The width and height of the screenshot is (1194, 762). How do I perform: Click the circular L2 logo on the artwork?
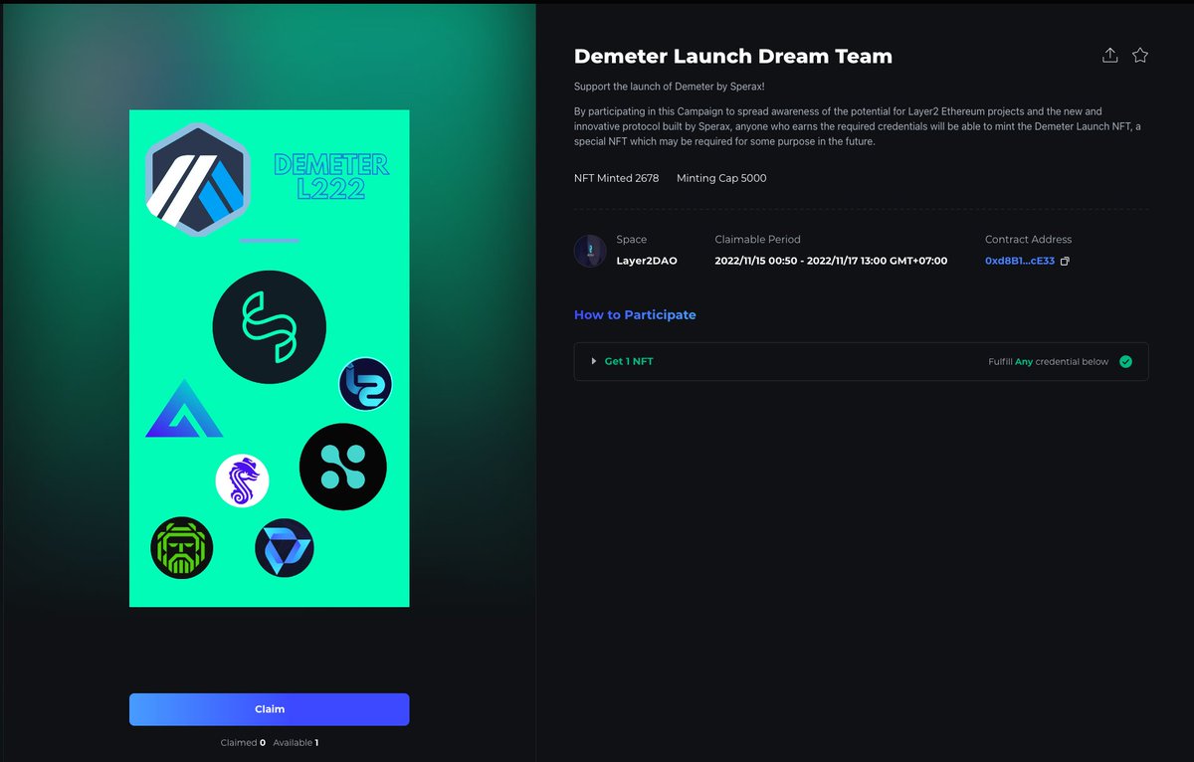click(x=365, y=383)
